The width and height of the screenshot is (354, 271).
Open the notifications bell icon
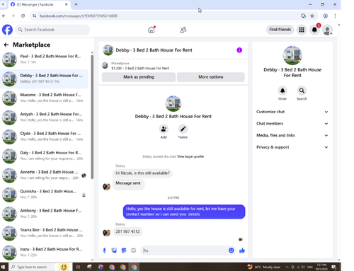point(314,30)
